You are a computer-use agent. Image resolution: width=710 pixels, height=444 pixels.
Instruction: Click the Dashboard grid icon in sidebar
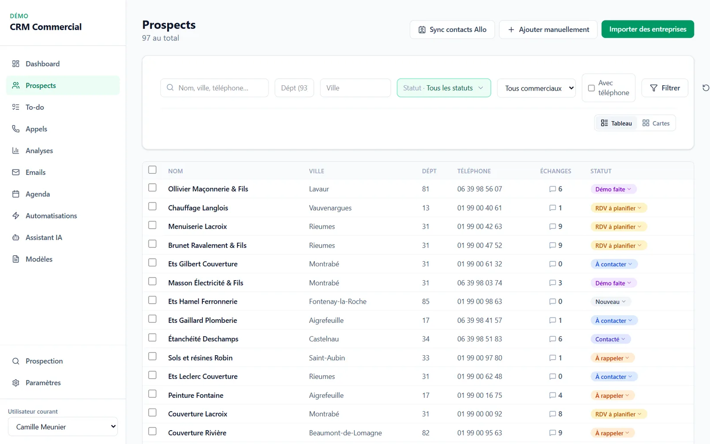[x=16, y=63]
